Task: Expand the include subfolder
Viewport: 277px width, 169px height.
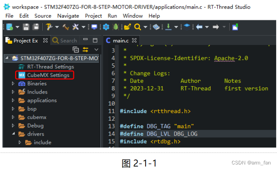Action: tap(20, 142)
